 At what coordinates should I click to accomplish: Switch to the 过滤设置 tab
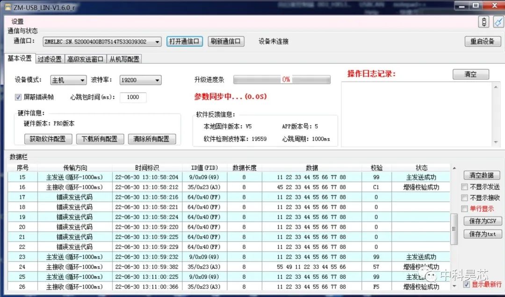click(x=49, y=59)
